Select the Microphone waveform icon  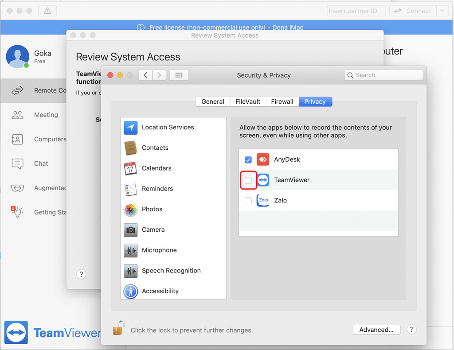(x=131, y=250)
